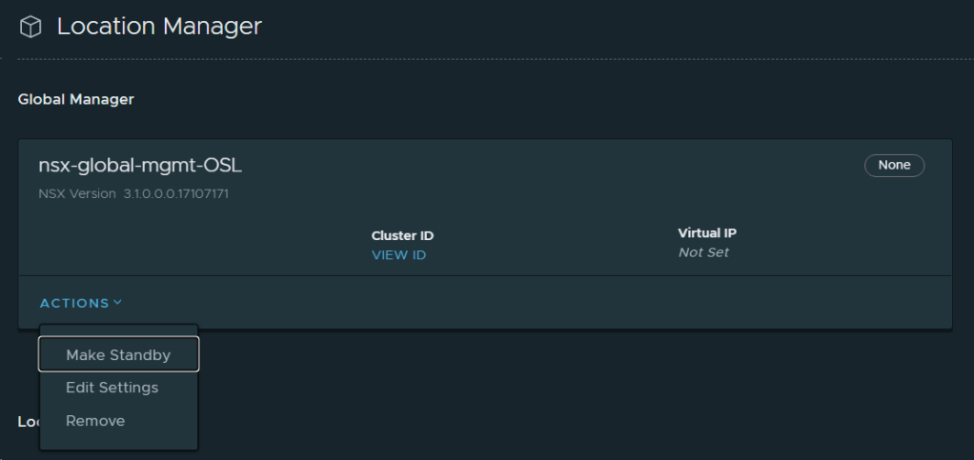
Task: Click the None status badge
Action: (x=894, y=166)
